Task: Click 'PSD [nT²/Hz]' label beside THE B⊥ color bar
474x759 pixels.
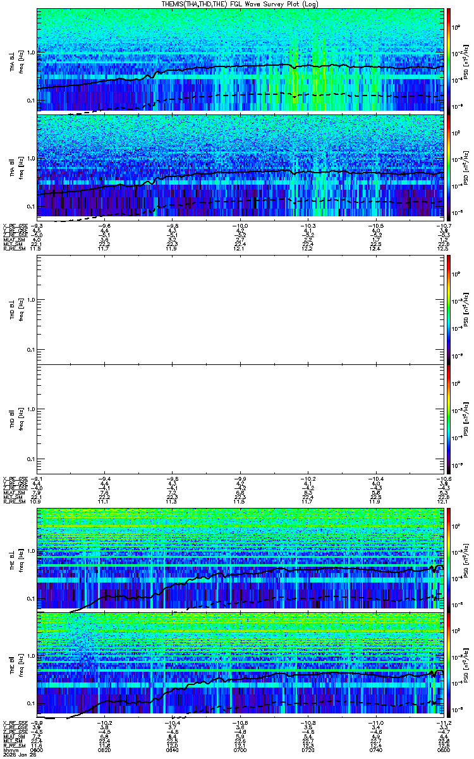Action: pyautogui.click(x=466, y=559)
